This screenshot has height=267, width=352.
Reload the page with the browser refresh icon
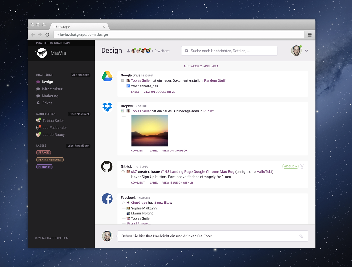[x=47, y=35]
